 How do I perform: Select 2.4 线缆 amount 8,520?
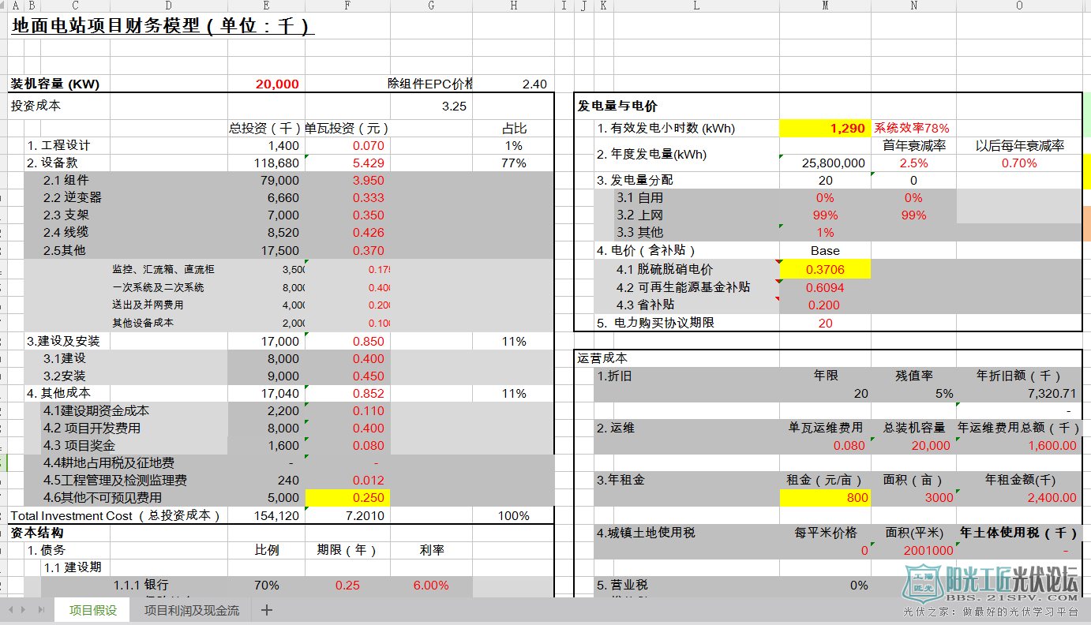tap(283, 232)
